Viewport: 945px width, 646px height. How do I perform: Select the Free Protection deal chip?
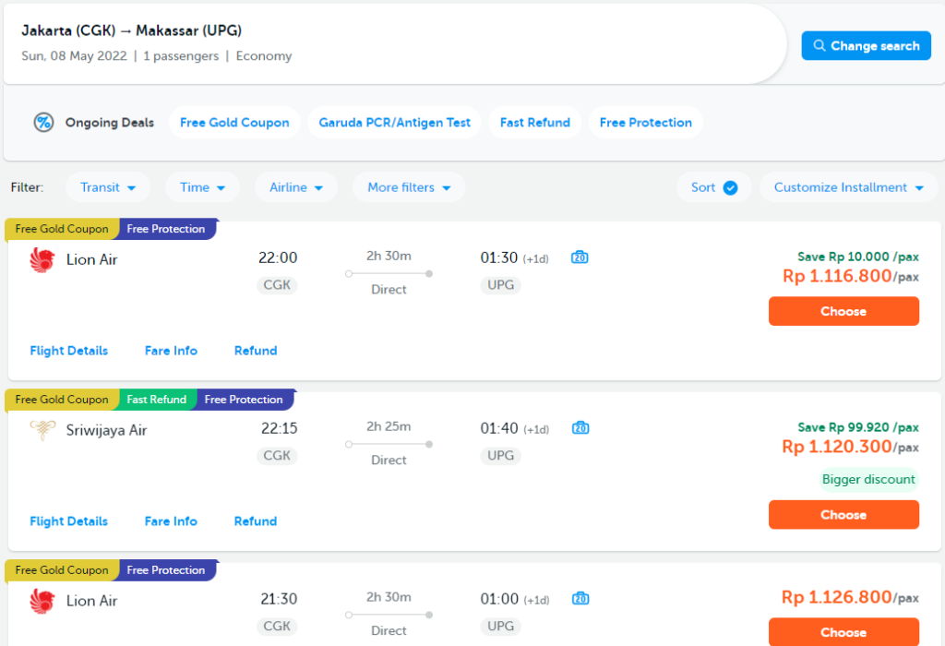point(645,123)
